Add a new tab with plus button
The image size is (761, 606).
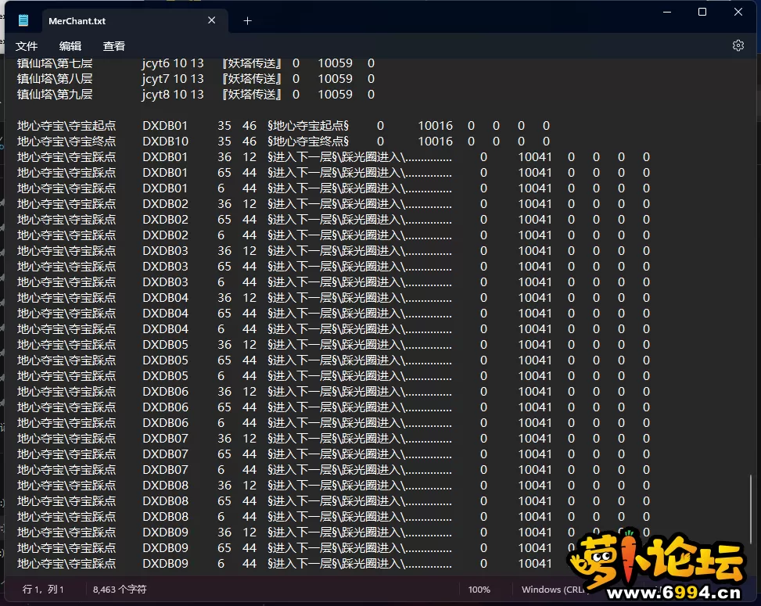(x=247, y=21)
